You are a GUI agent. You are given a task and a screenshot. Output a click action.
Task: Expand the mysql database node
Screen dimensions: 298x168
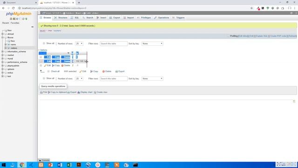click(2, 59)
